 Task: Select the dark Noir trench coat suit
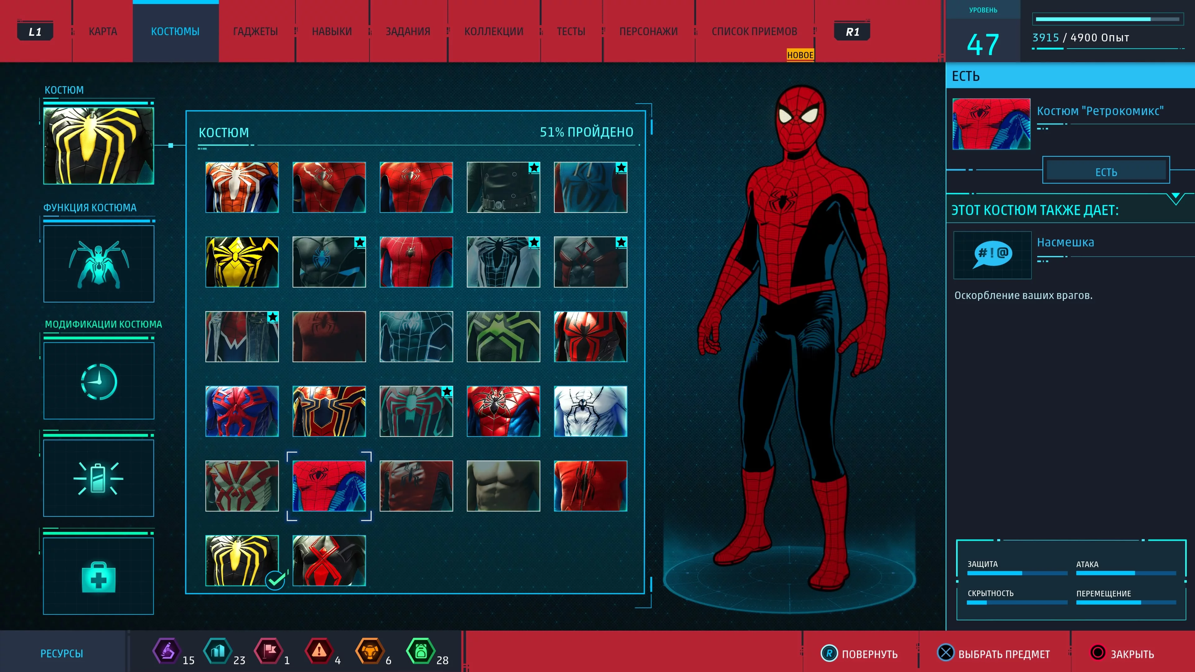coord(503,187)
